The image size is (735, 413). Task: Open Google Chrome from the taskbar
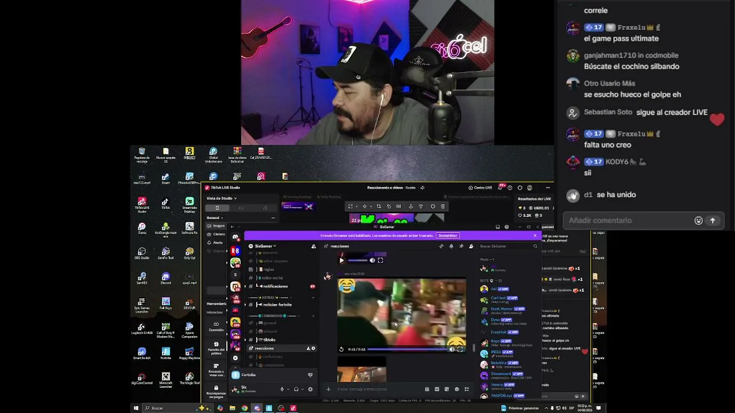click(x=245, y=408)
